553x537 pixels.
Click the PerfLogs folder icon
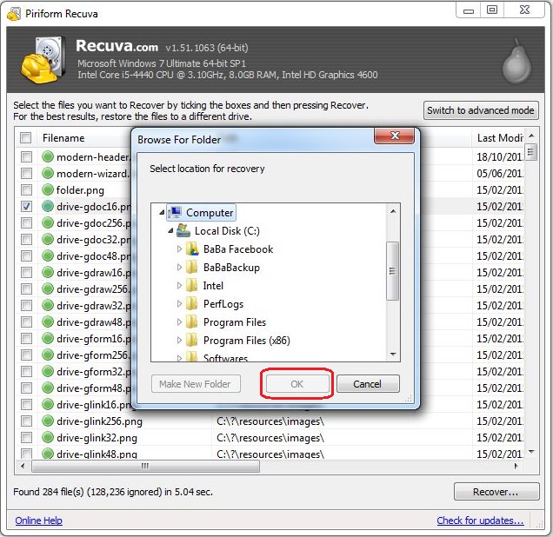click(191, 304)
